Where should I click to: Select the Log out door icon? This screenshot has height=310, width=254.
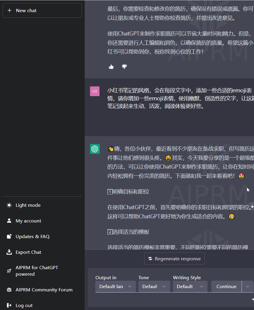[x=9, y=305]
